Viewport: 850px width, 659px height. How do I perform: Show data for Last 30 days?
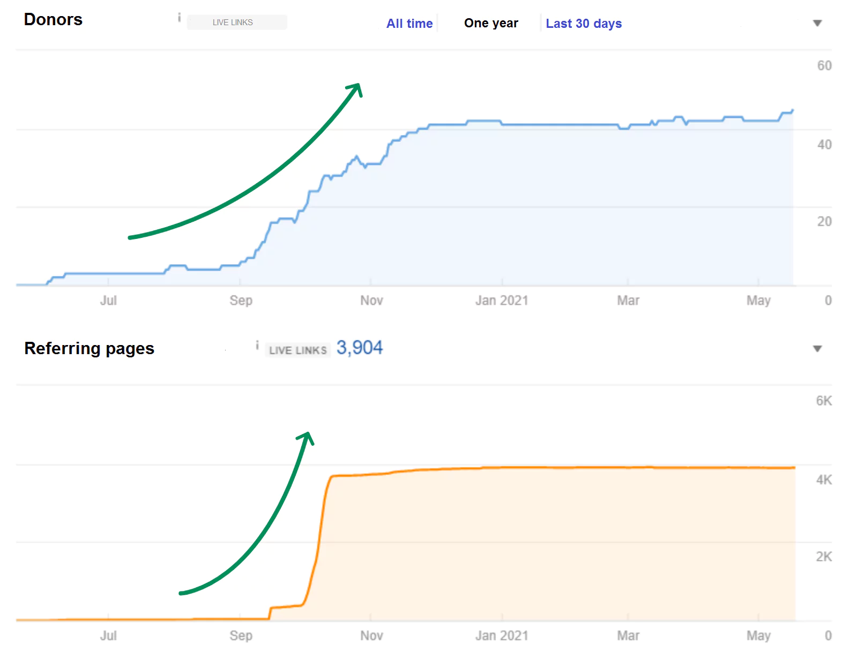point(583,24)
